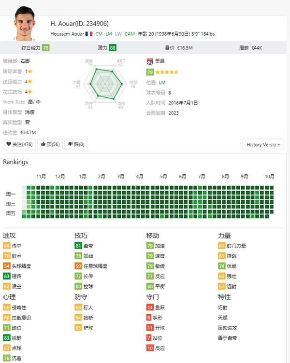Image resolution: width=290 pixels, height=363 pixels.
Task: Click the CAM position link
Action: [x=130, y=34]
